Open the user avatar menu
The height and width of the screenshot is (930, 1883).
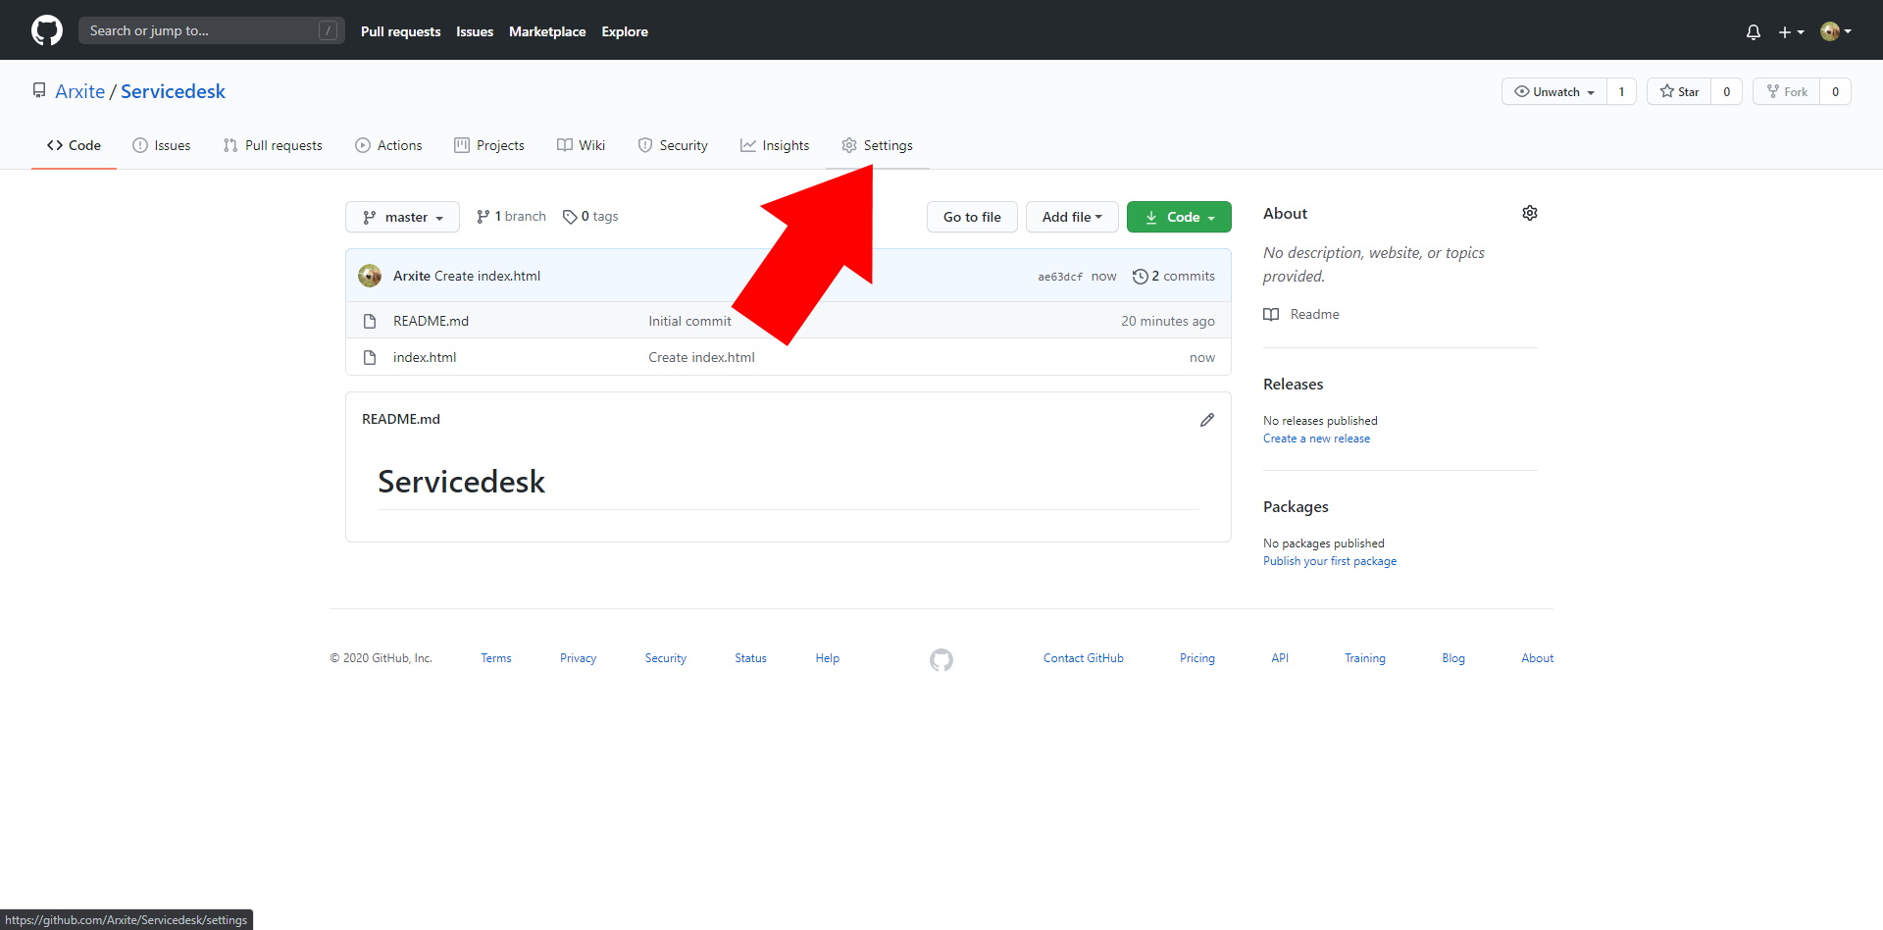tap(1836, 31)
